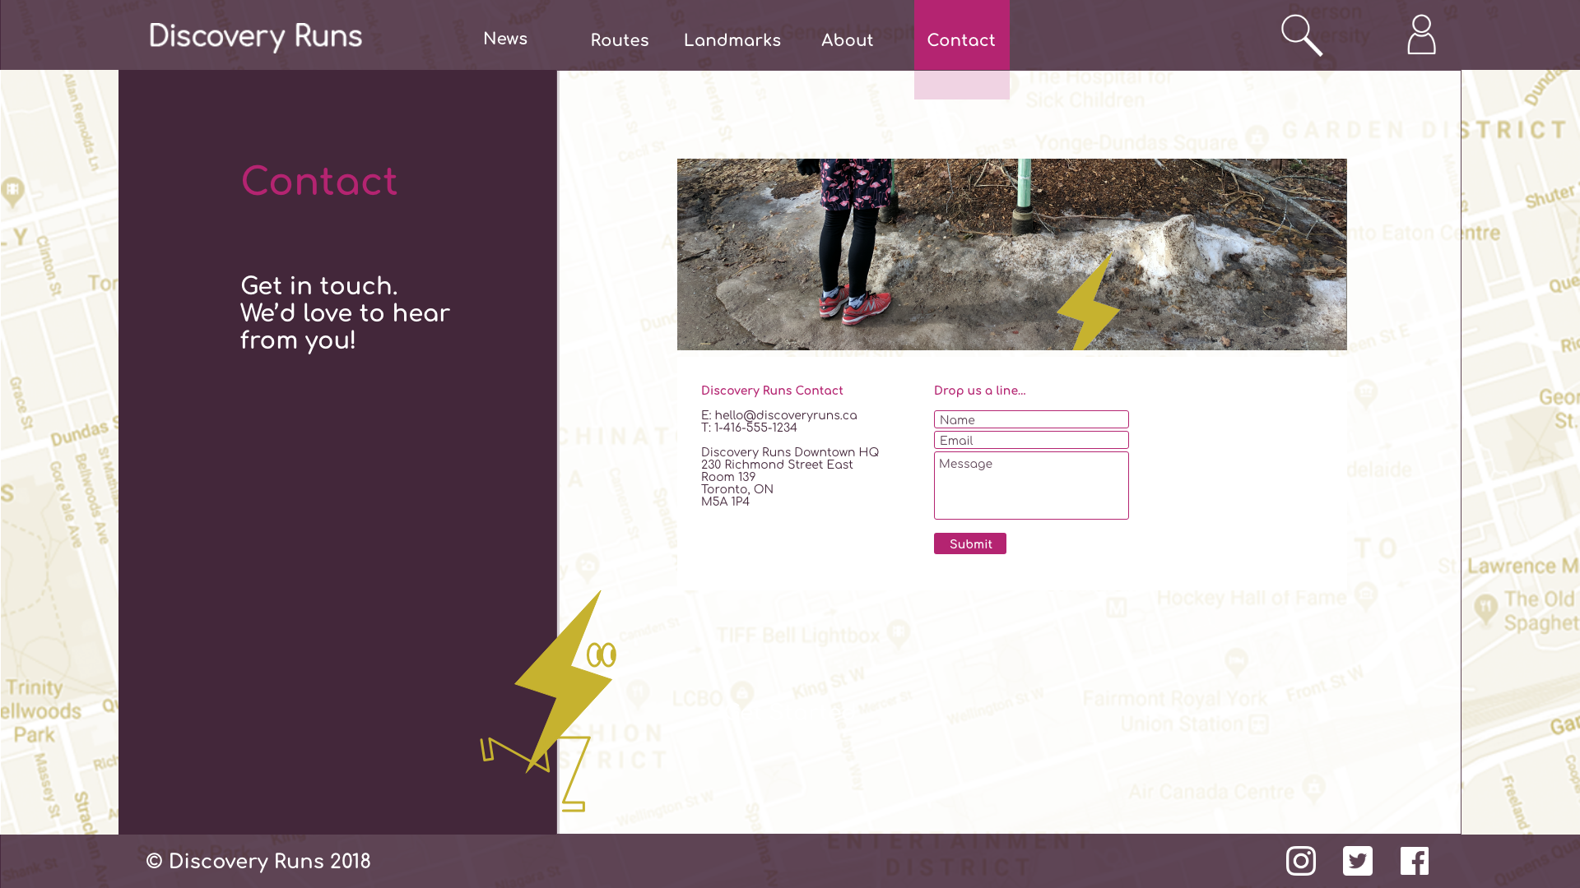Select the M5A 1P4 postal code
The width and height of the screenshot is (1580, 888).
[725, 502]
